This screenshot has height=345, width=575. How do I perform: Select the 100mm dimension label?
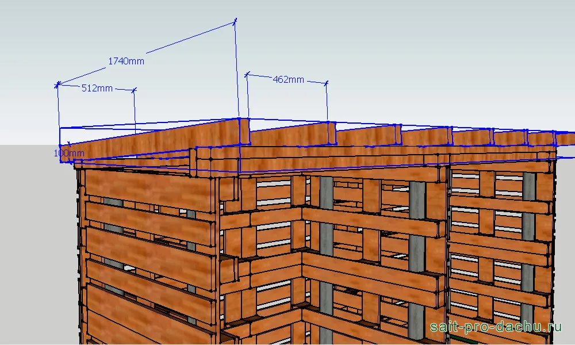tap(69, 154)
